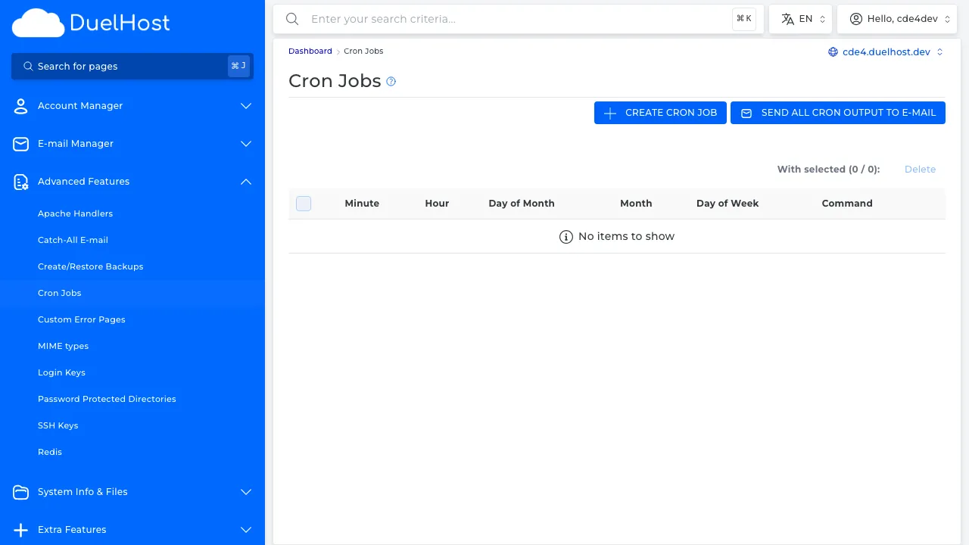This screenshot has height=545, width=969.
Task: Collapse the Advanced Features section
Action: point(245,182)
